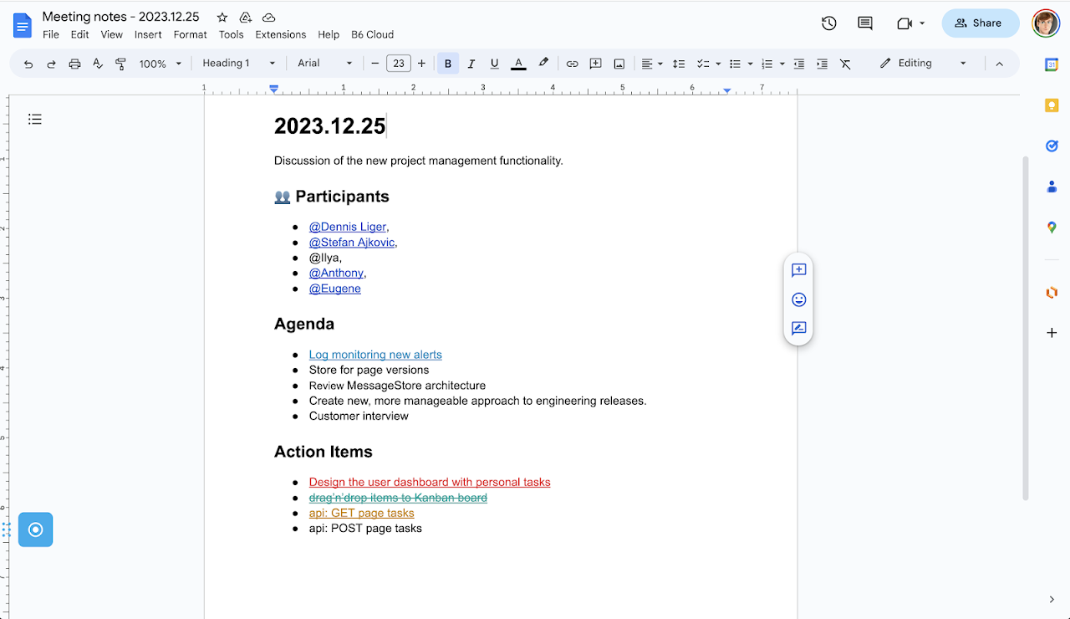Image resolution: width=1070 pixels, height=619 pixels.
Task: Toggle the bulleted list button
Action: click(735, 64)
